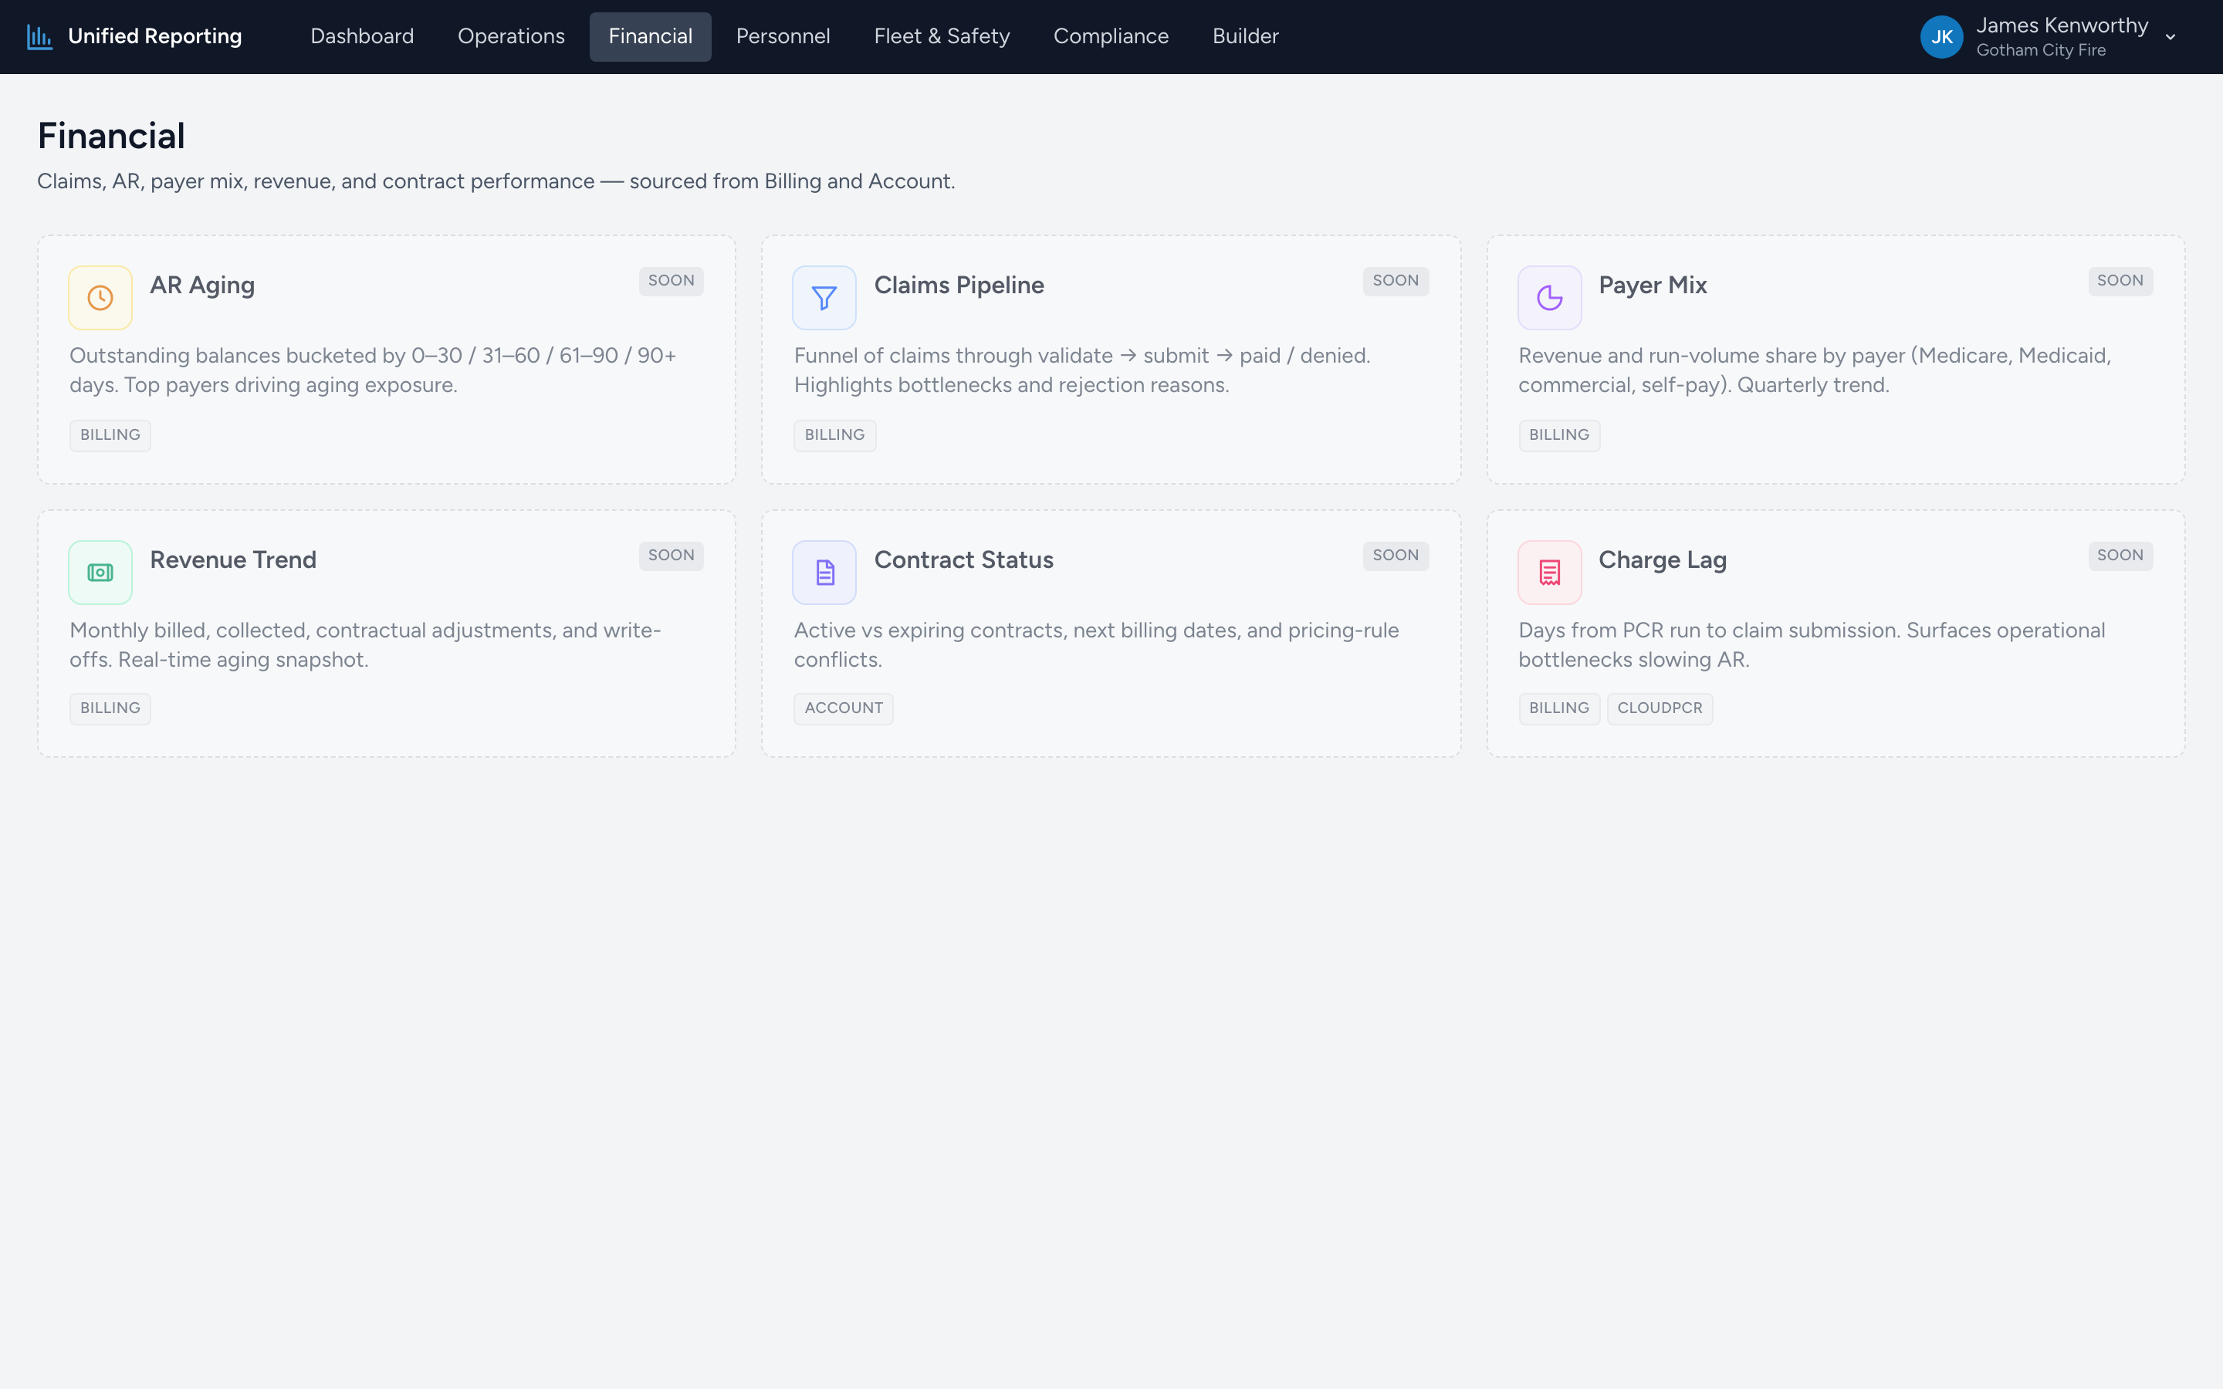Click the SOON badge on Revenue Trend
The height and width of the screenshot is (1389, 2223).
click(671, 556)
